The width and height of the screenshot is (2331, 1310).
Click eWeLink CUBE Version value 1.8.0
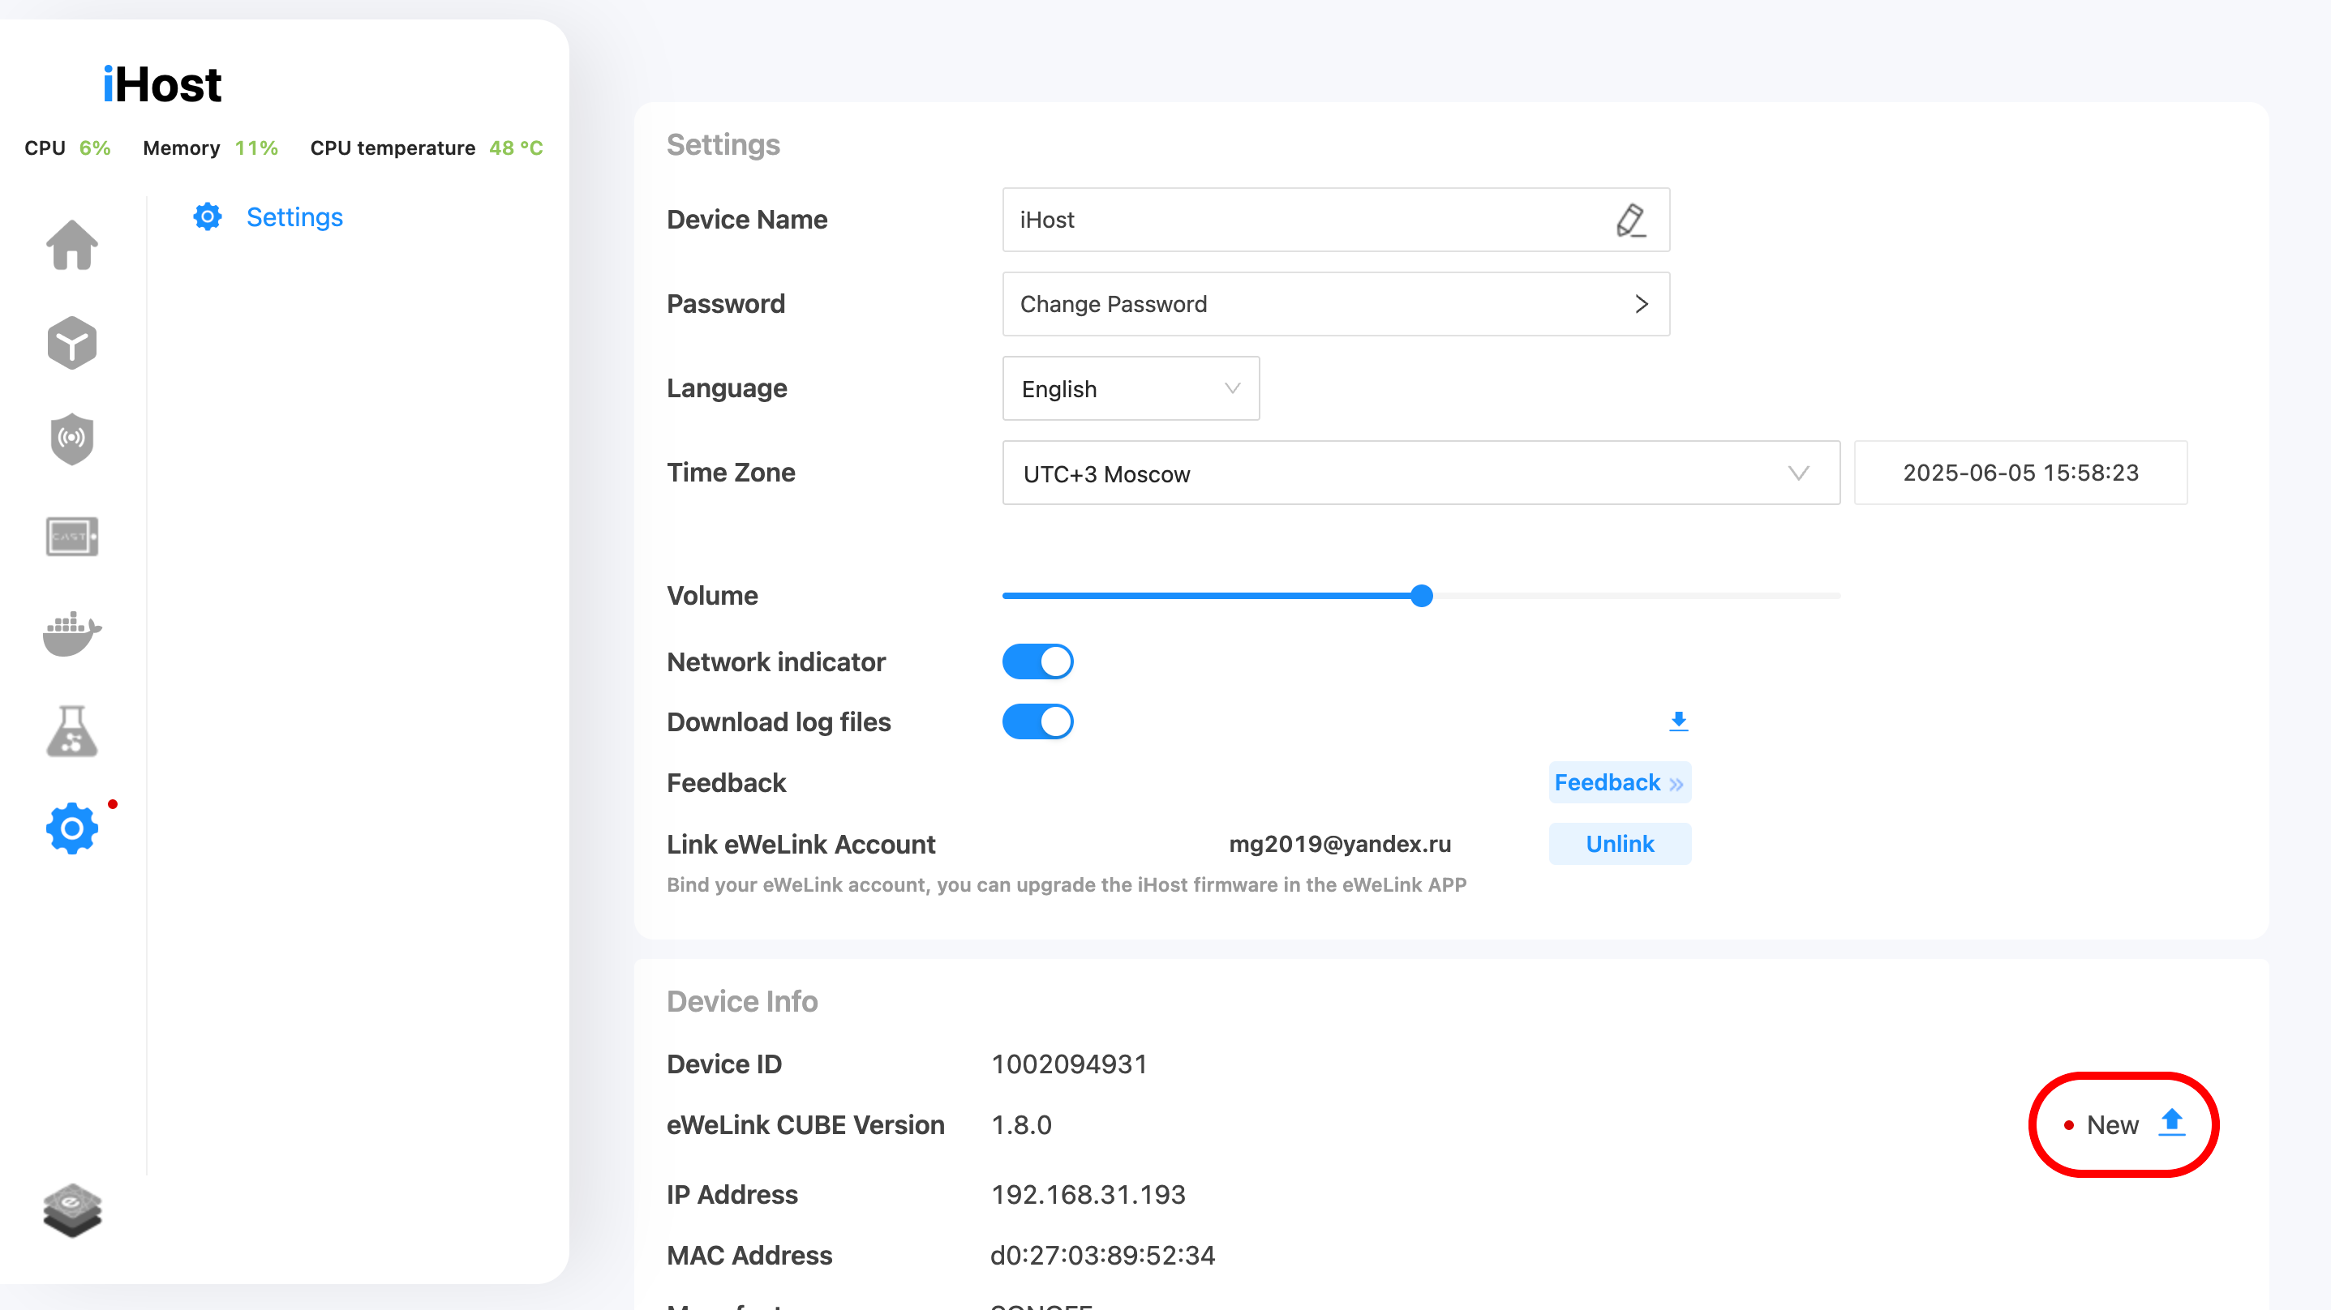1022,1124
